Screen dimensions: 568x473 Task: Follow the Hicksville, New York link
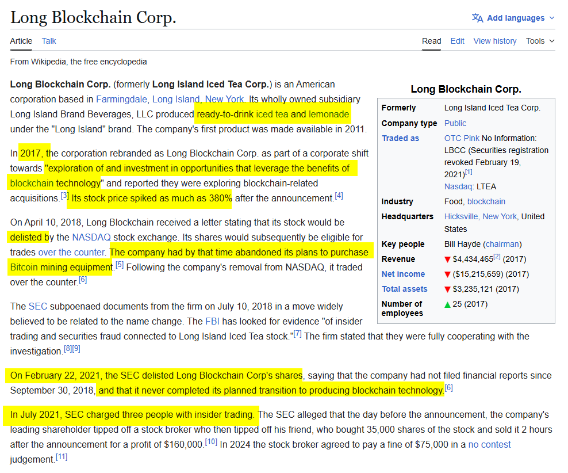[x=480, y=216]
